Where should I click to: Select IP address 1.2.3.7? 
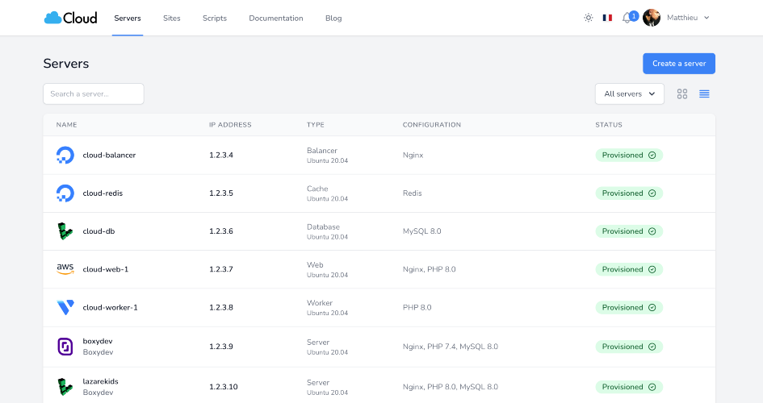point(221,269)
